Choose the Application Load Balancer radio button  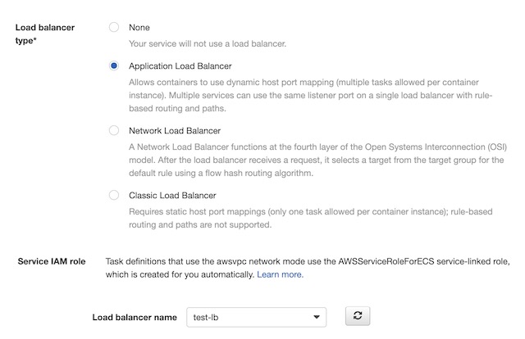[114, 66]
